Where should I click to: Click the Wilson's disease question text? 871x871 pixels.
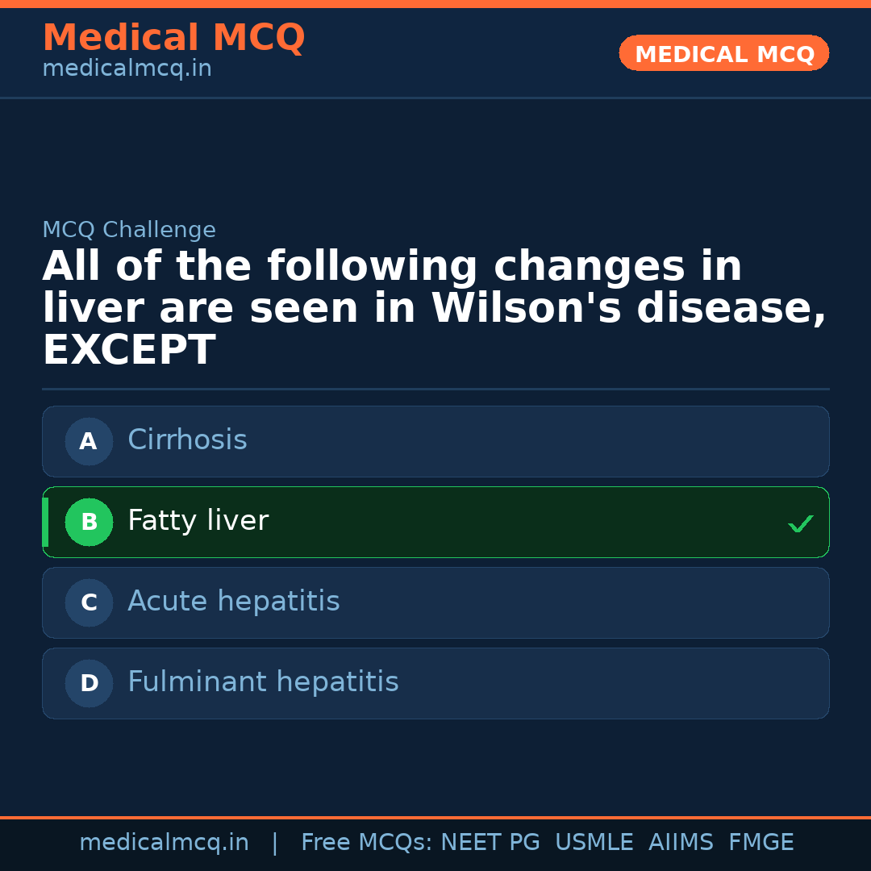point(434,308)
